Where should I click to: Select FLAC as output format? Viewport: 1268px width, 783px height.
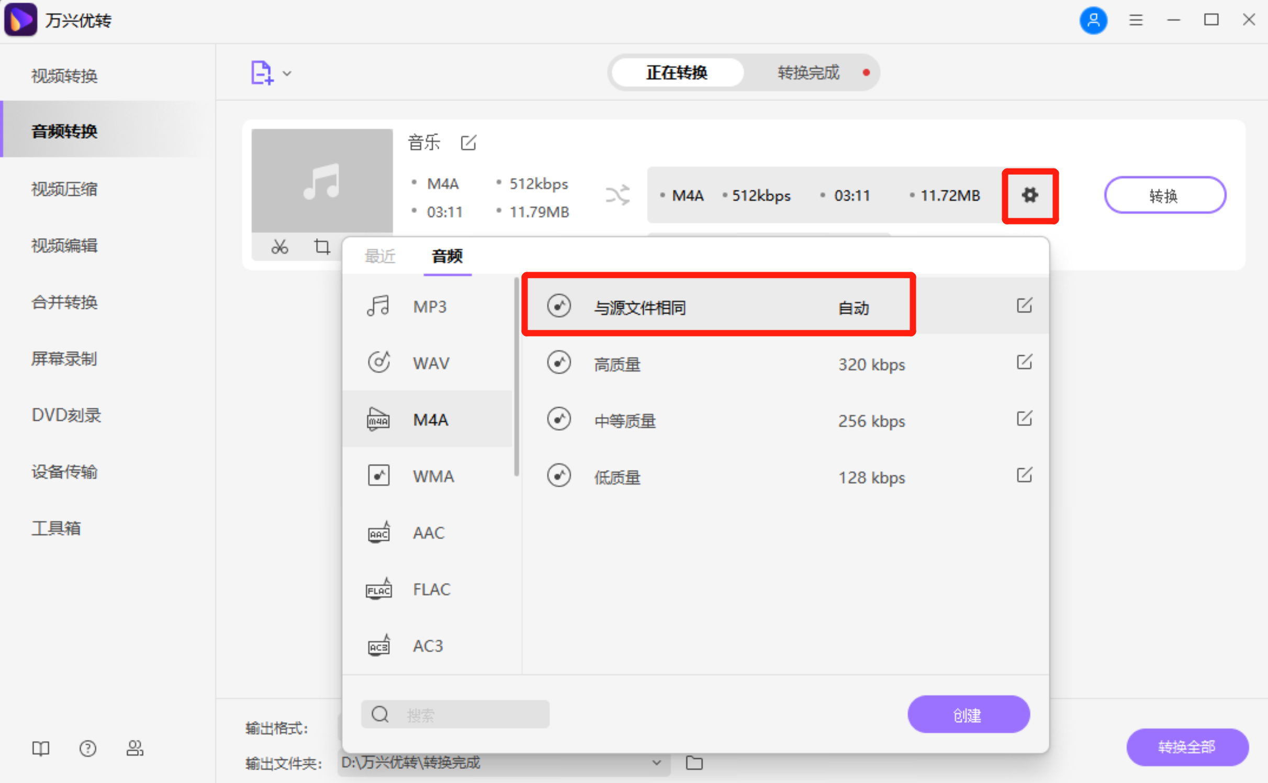[431, 588]
